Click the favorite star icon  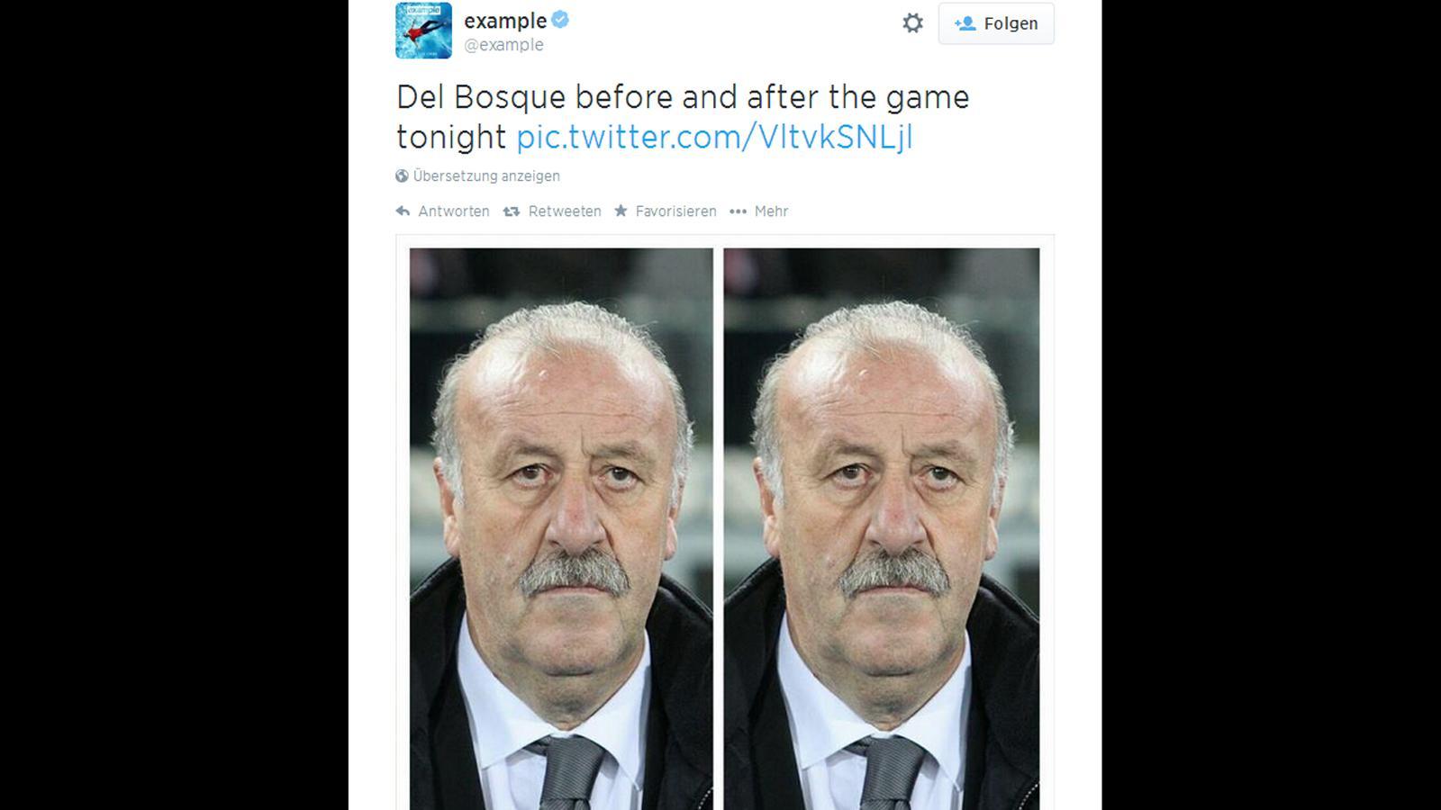click(621, 211)
